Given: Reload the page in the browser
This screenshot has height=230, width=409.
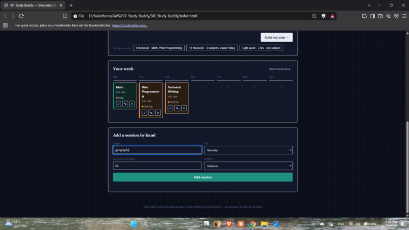Looking at the screenshot, I should (21, 16).
